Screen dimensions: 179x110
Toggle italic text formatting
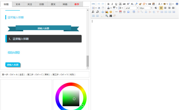point(112,4)
